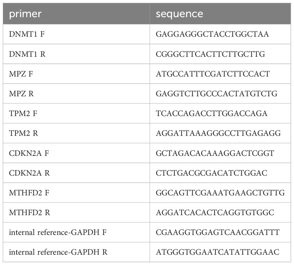Select the DNMT1 R primer cell
294x265 pixels.
[x=76, y=54]
